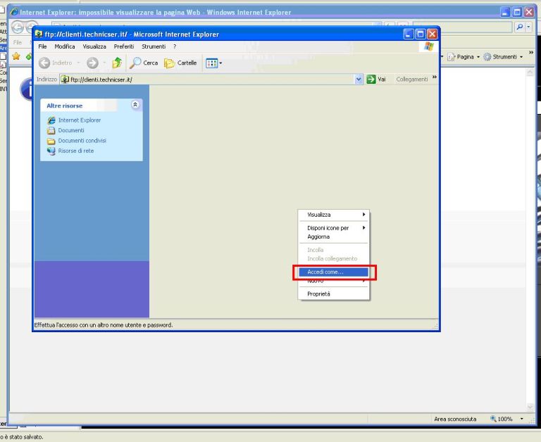
Task: Click the FTP window resize grip
Action: coord(435,326)
